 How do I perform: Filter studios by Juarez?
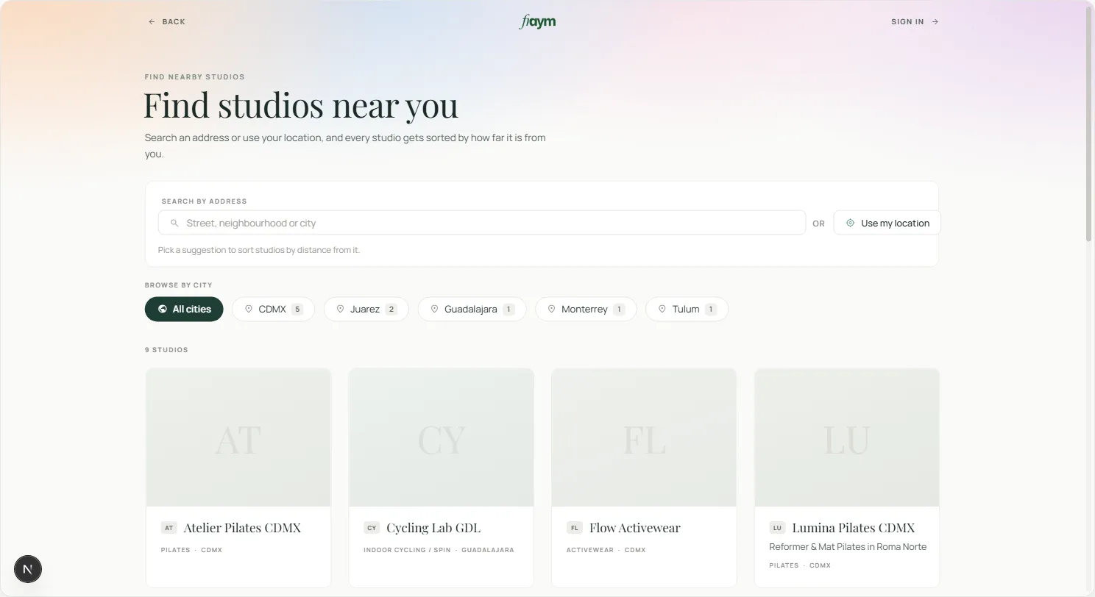click(x=366, y=309)
